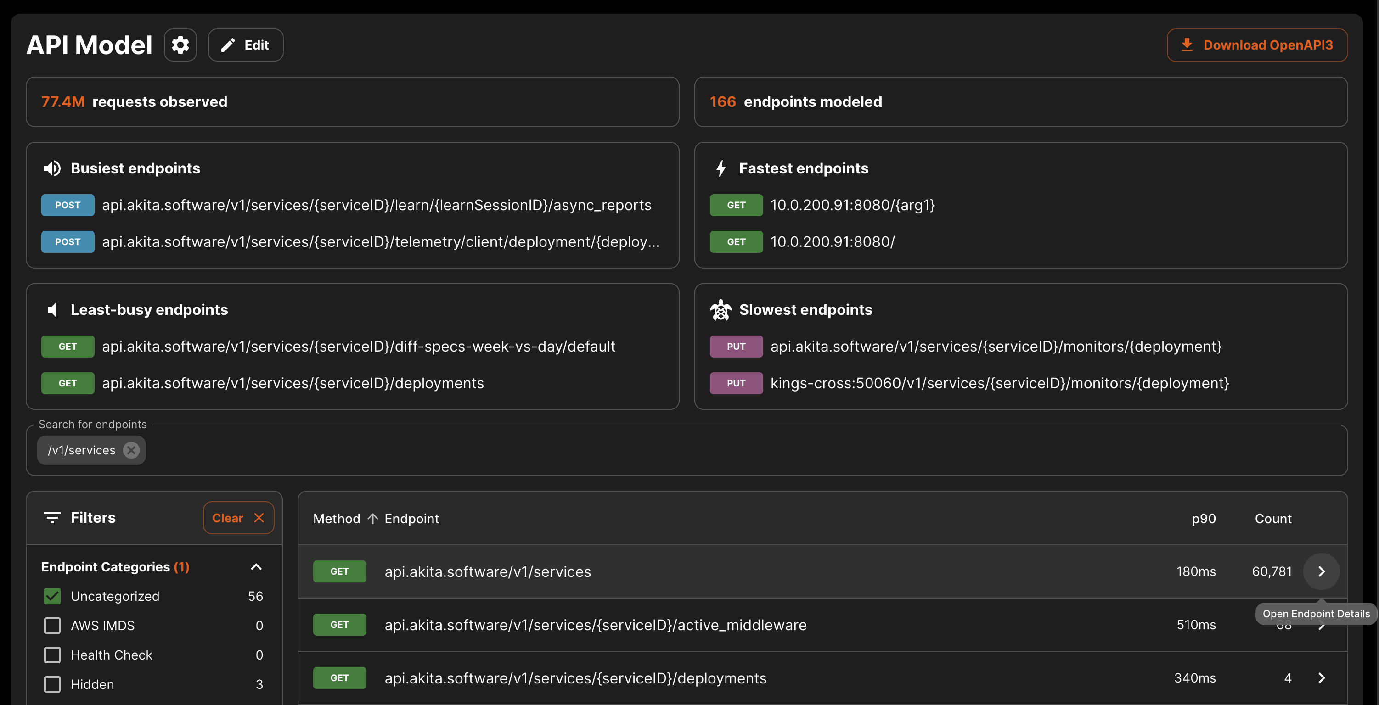Open API Model settings gear icon
1379x705 pixels.
coord(180,45)
